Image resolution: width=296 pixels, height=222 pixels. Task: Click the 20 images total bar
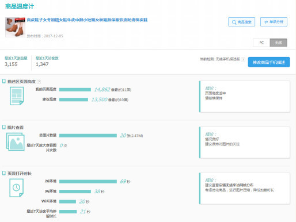88,136
